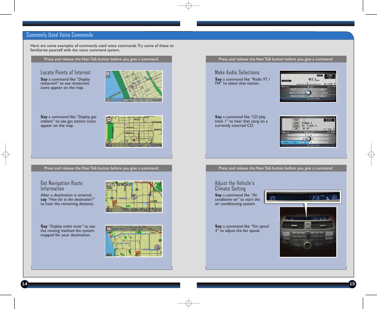The height and width of the screenshot is (309, 377).
Task: Open the remaining distance route map image
Action: [134, 197]
